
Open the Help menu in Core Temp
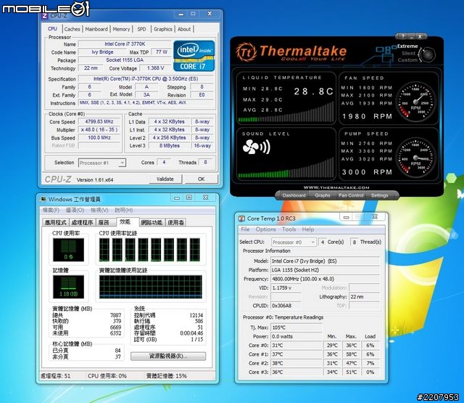(308, 229)
